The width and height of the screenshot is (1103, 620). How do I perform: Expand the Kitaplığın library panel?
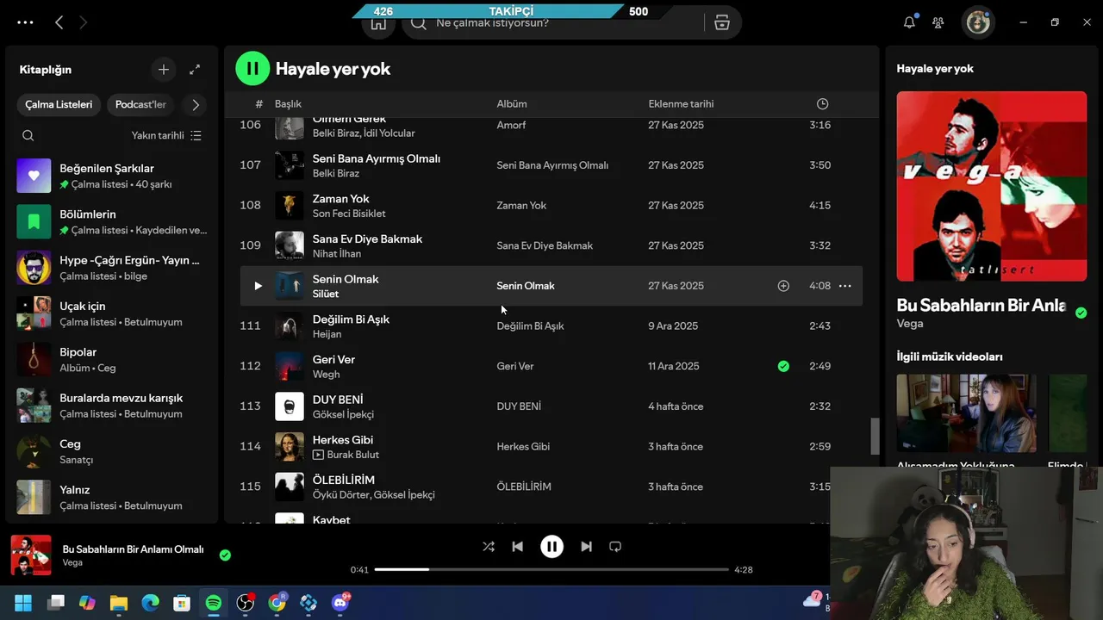(195, 70)
